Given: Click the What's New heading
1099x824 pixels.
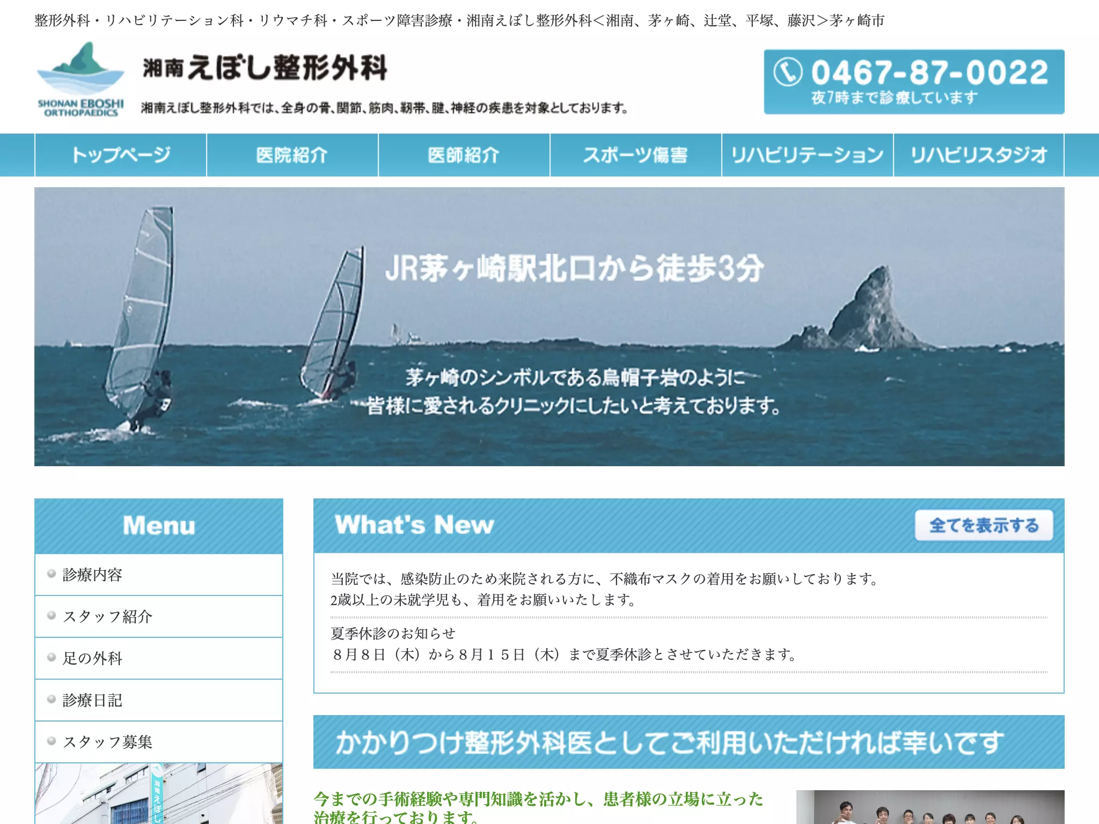Looking at the screenshot, I should click(414, 525).
